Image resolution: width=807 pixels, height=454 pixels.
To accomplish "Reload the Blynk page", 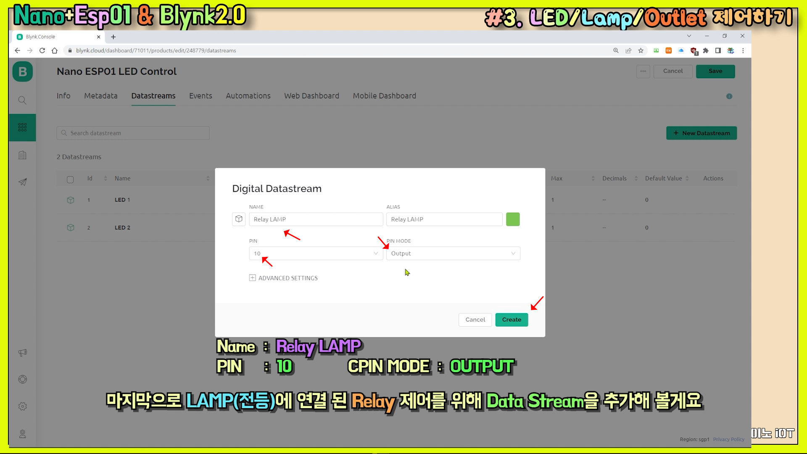I will (x=42, y=50).
